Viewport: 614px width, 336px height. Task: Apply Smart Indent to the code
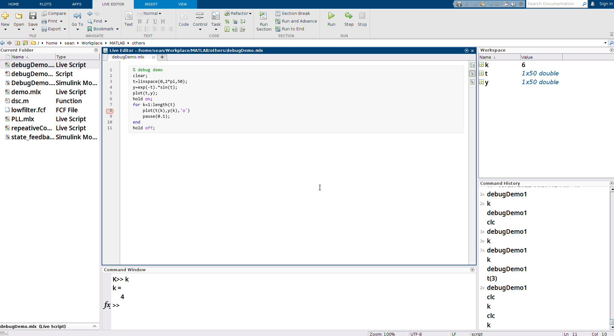click(227, 29)
